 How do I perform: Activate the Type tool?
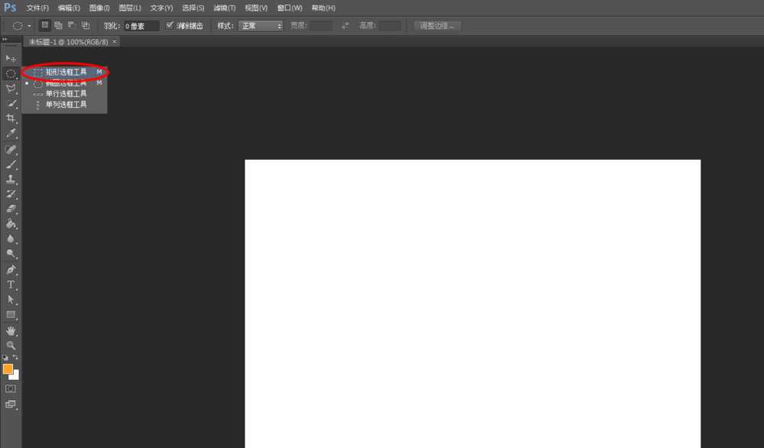pos(10,284)
